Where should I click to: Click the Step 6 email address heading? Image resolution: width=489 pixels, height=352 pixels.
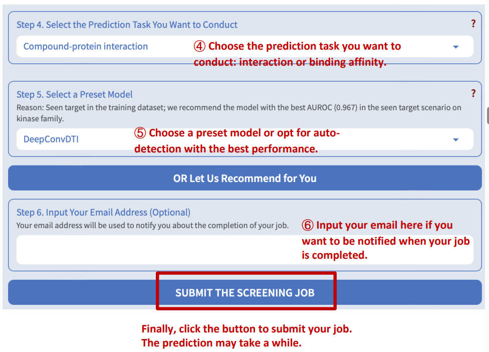pyautogui.click(x=104, y=212)
